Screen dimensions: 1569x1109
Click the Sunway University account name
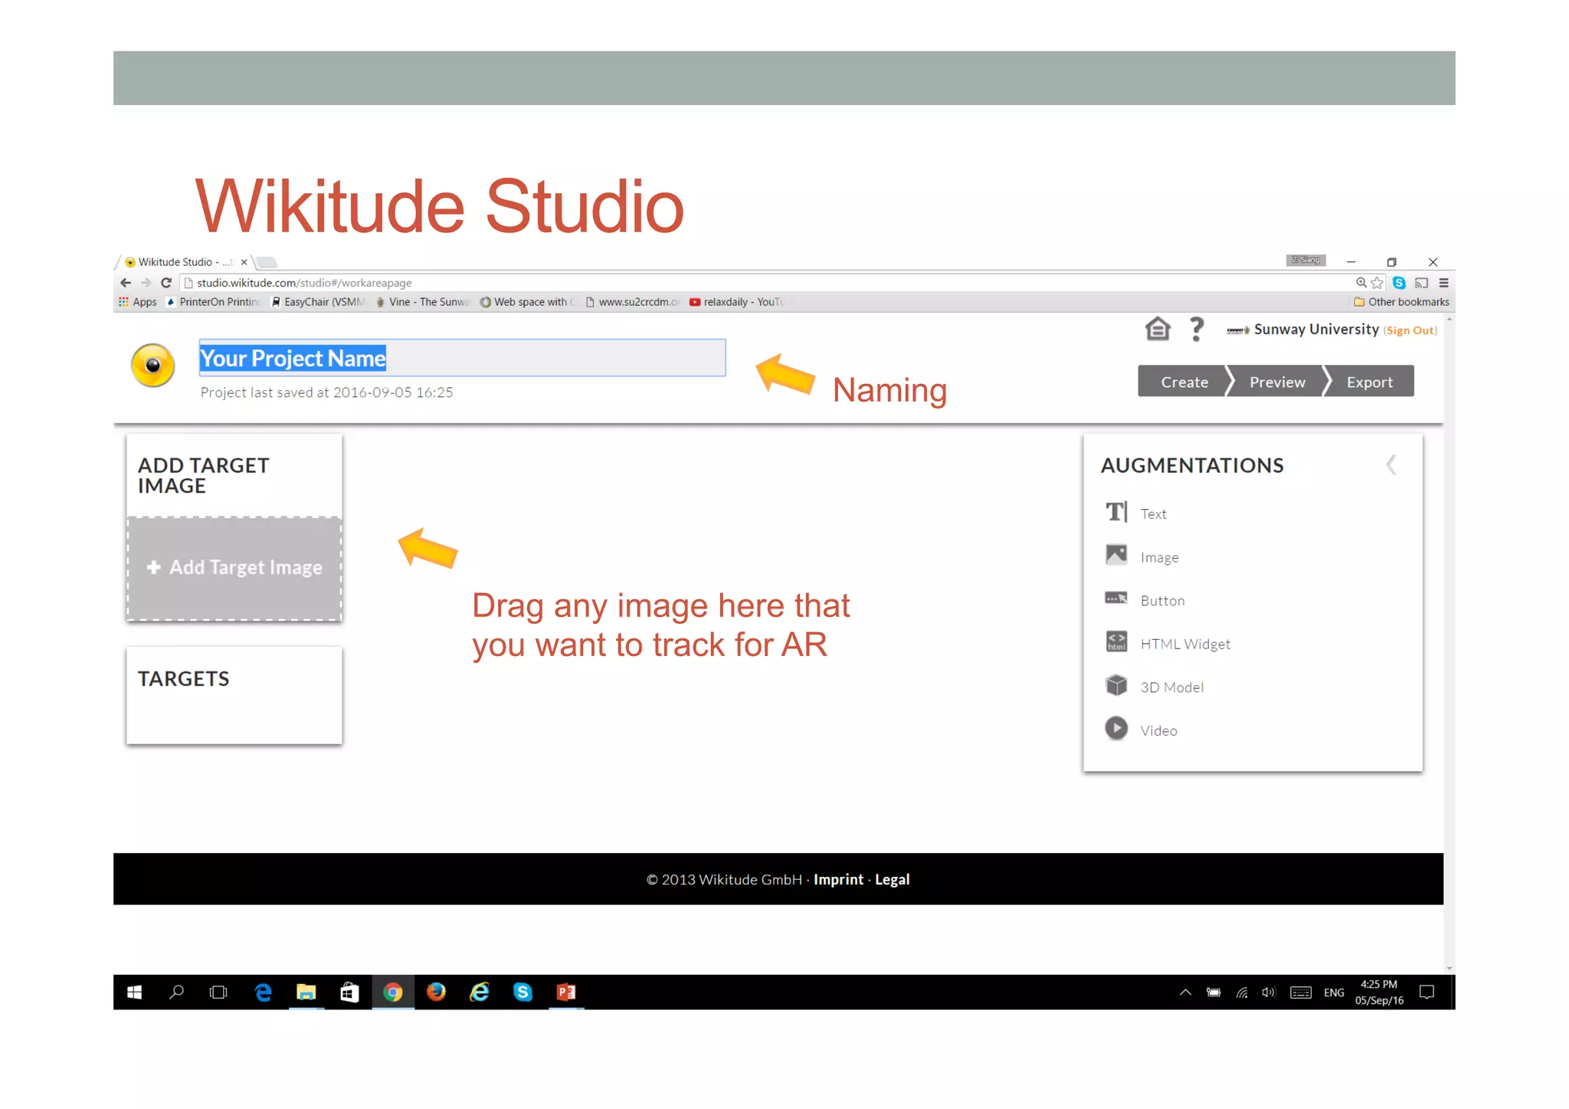[x=1316, y=330]
